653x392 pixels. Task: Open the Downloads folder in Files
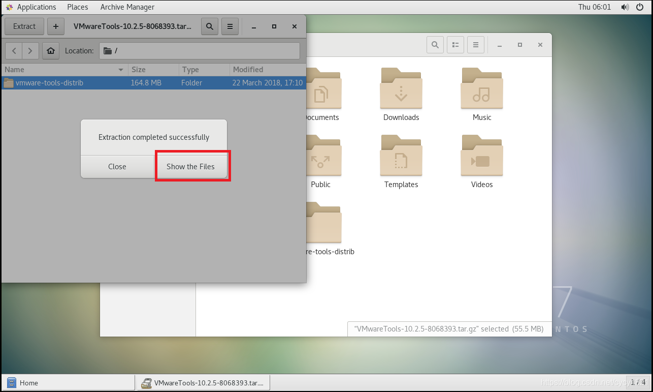401,95
